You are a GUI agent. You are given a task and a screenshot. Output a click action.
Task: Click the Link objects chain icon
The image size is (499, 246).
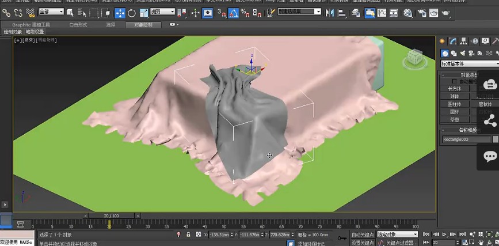pyautogui.click(x=6, y=13)
